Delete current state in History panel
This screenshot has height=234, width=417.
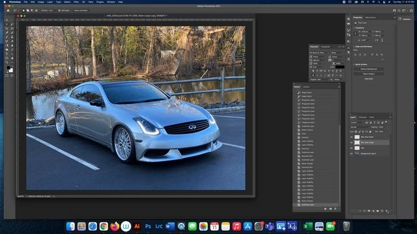[x=336, y=209]
